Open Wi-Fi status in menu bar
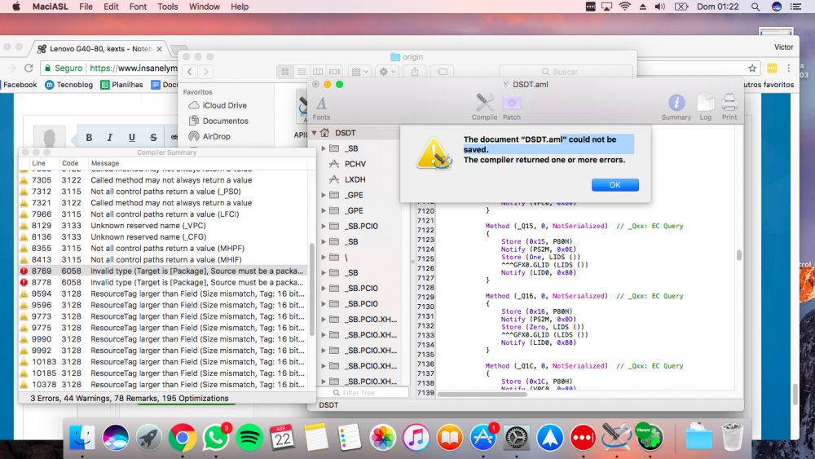 [625, 7]
